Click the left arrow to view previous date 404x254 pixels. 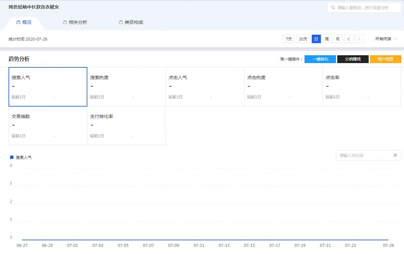coord(348,39)
